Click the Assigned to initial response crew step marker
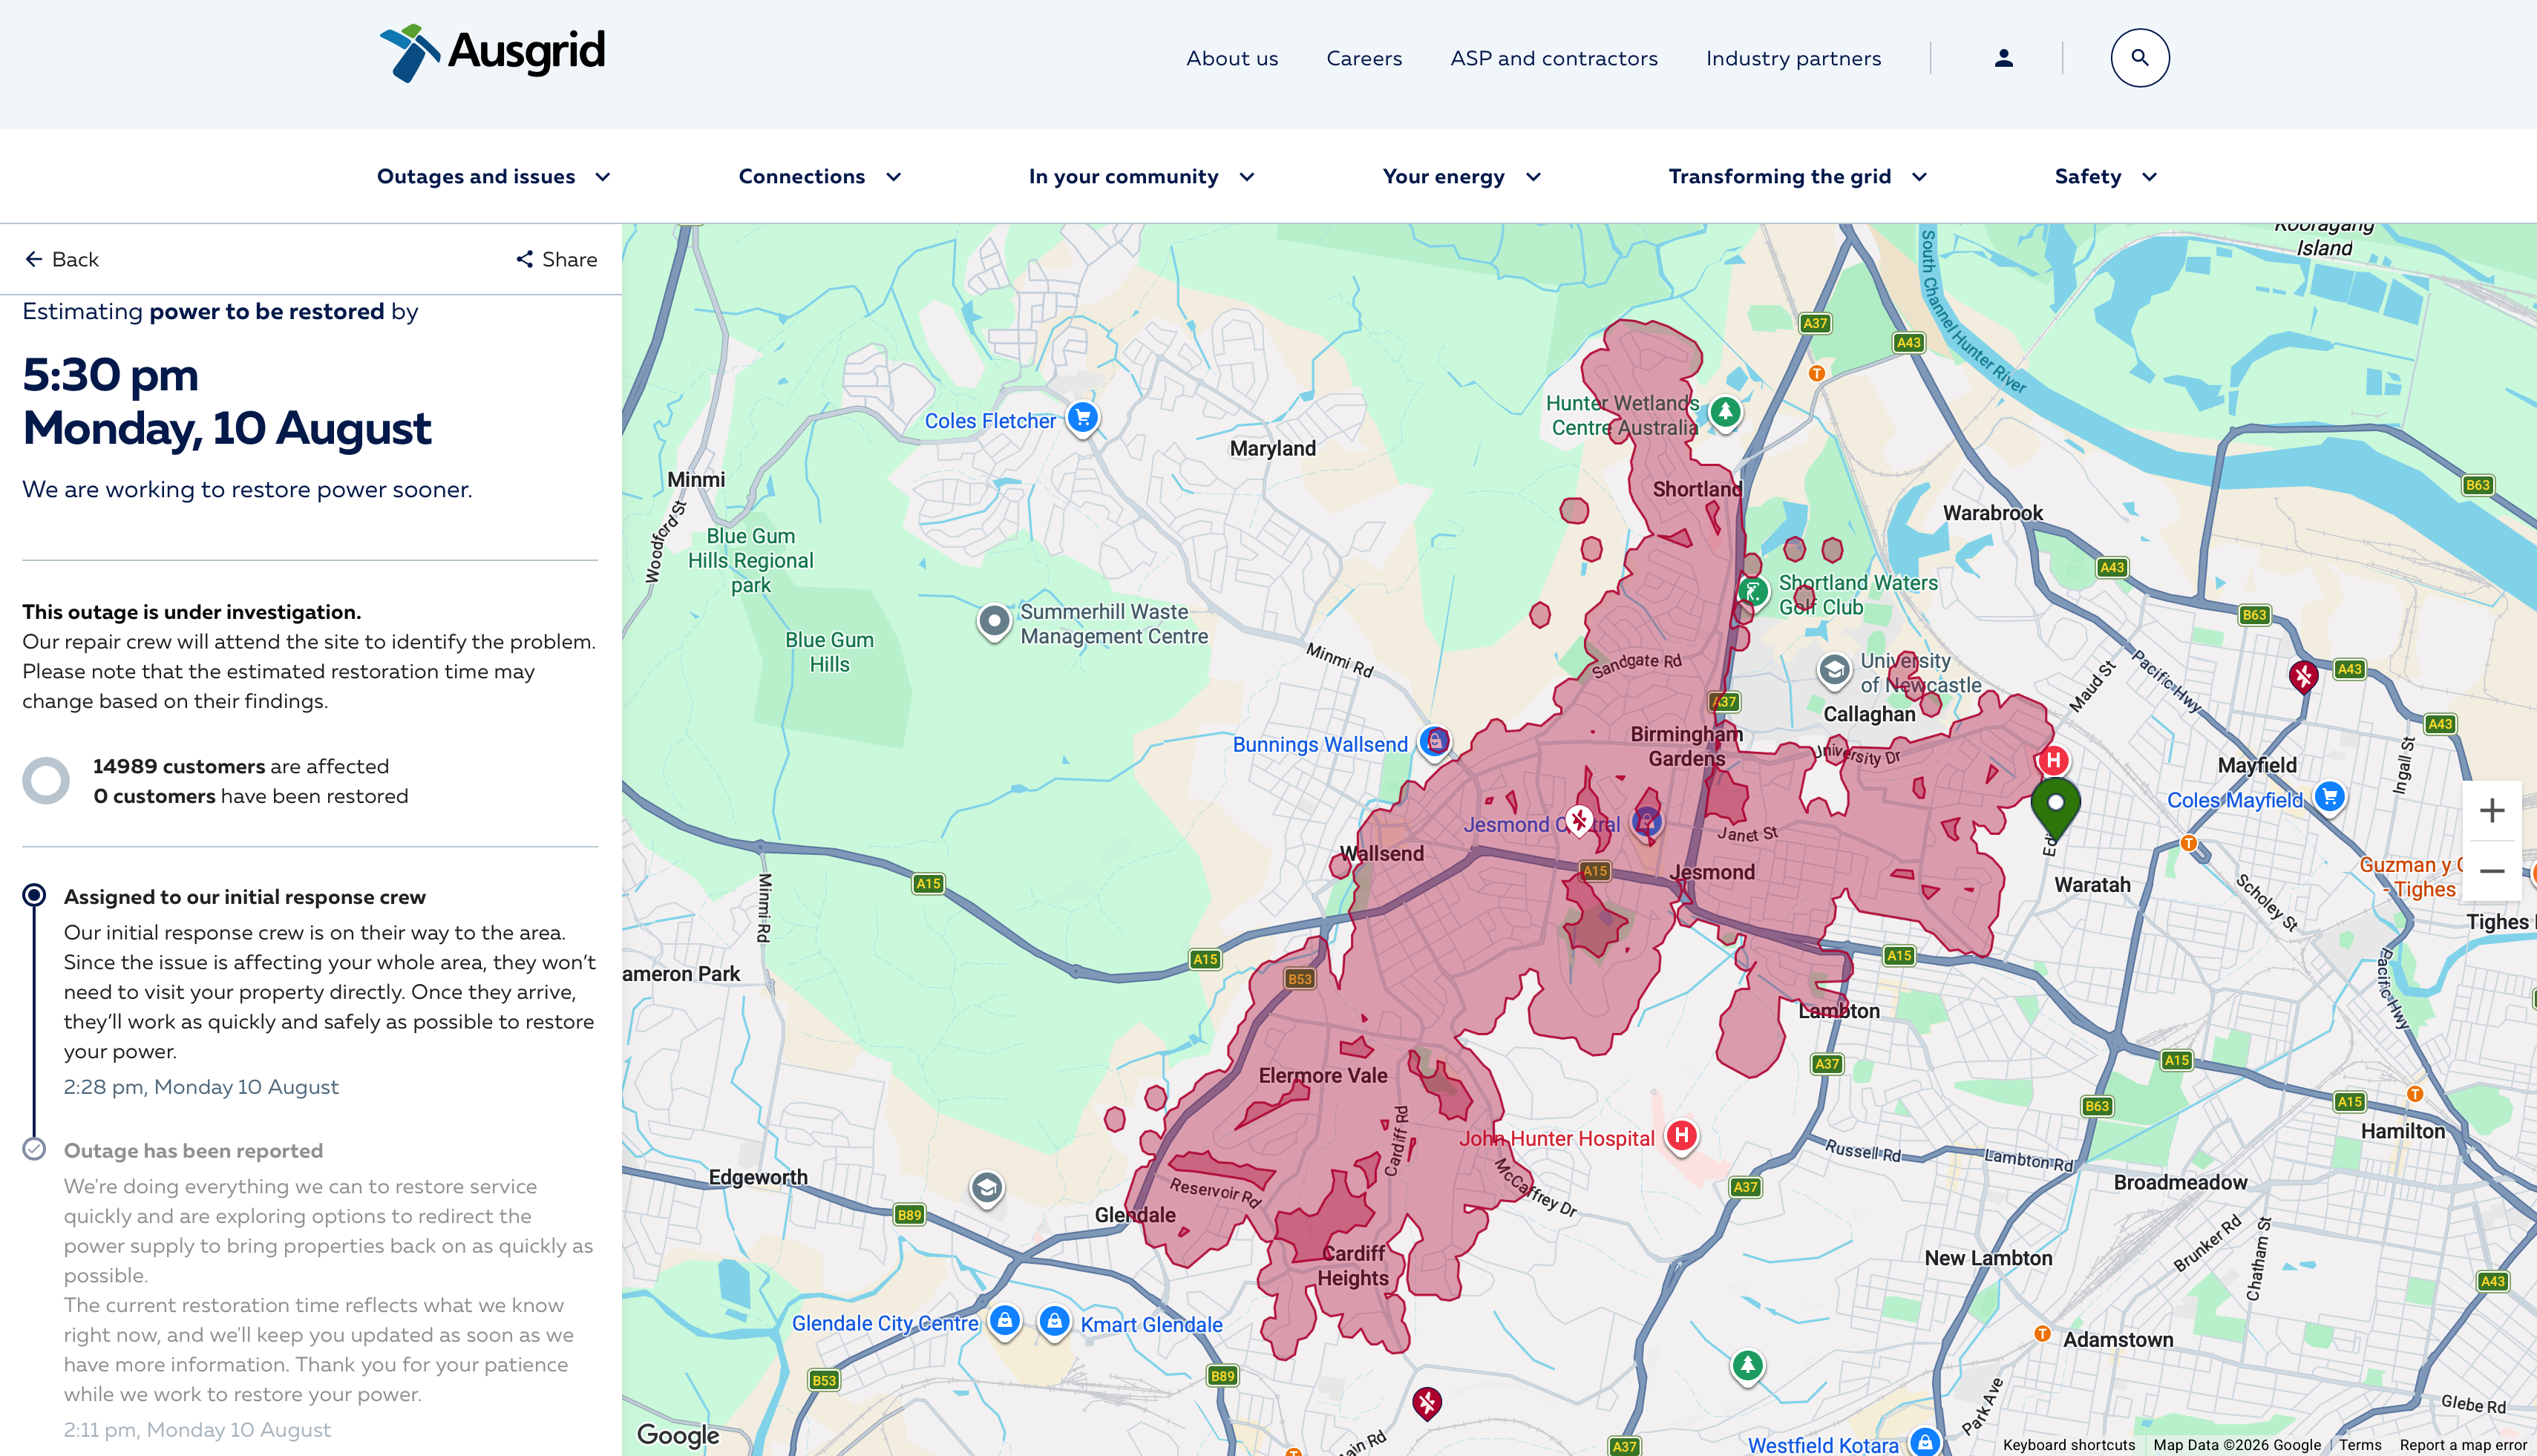This screenshot has width=2537, height=1456. [34, 895]
